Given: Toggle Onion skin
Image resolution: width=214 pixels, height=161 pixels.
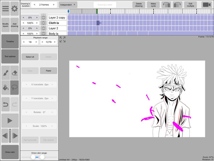Looking at the screenshot, I should pyautogui.click(x=10, y=152).
